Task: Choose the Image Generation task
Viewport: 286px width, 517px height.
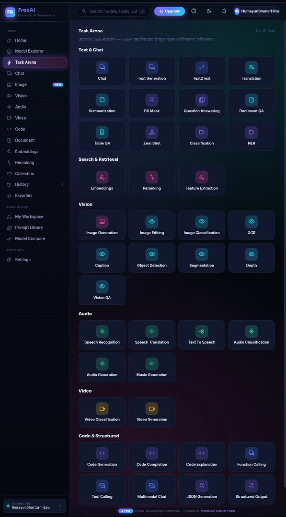Action: pyautogui.click(x=102, y=225)
